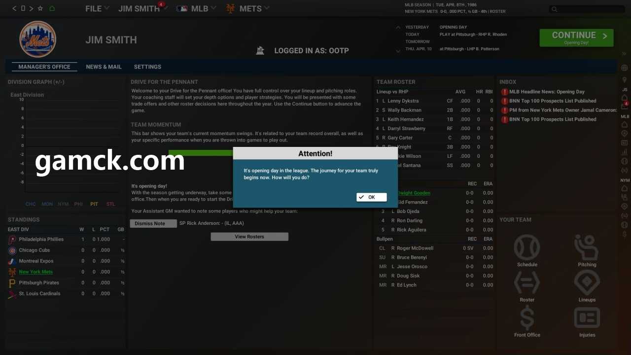Click the Mets icon in menu bar

point(230,8)
